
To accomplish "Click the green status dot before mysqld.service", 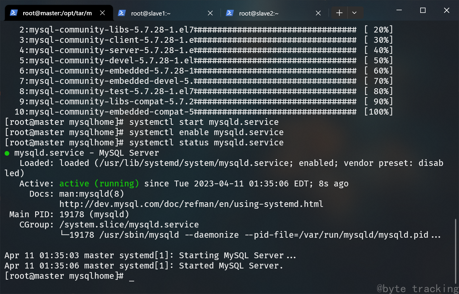I will [x=7, y=153].
